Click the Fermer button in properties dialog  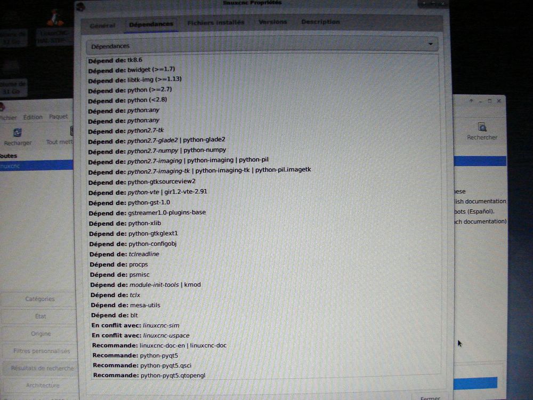click(430, 397)
